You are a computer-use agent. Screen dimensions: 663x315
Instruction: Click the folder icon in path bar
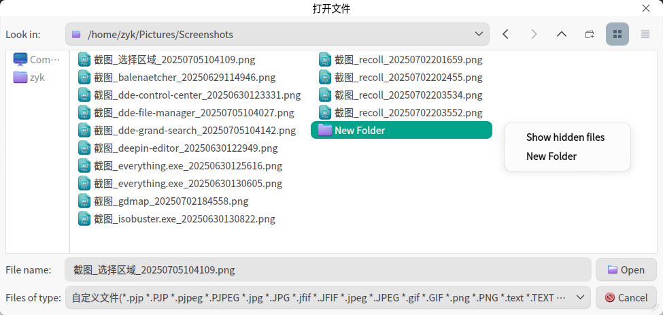tap(75, 34)
